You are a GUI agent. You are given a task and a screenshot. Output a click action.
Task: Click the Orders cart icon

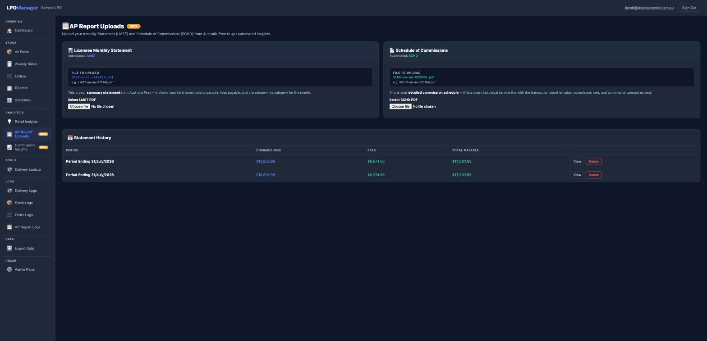point(9,76)
